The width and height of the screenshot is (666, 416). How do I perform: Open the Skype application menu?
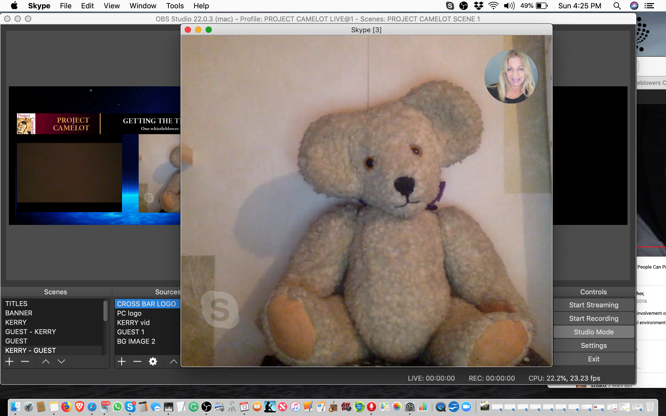(x=39, y=6)
